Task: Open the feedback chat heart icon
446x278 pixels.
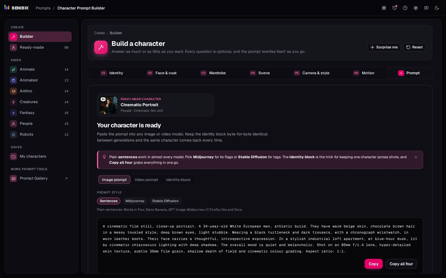Action: [x=426, y=8]
